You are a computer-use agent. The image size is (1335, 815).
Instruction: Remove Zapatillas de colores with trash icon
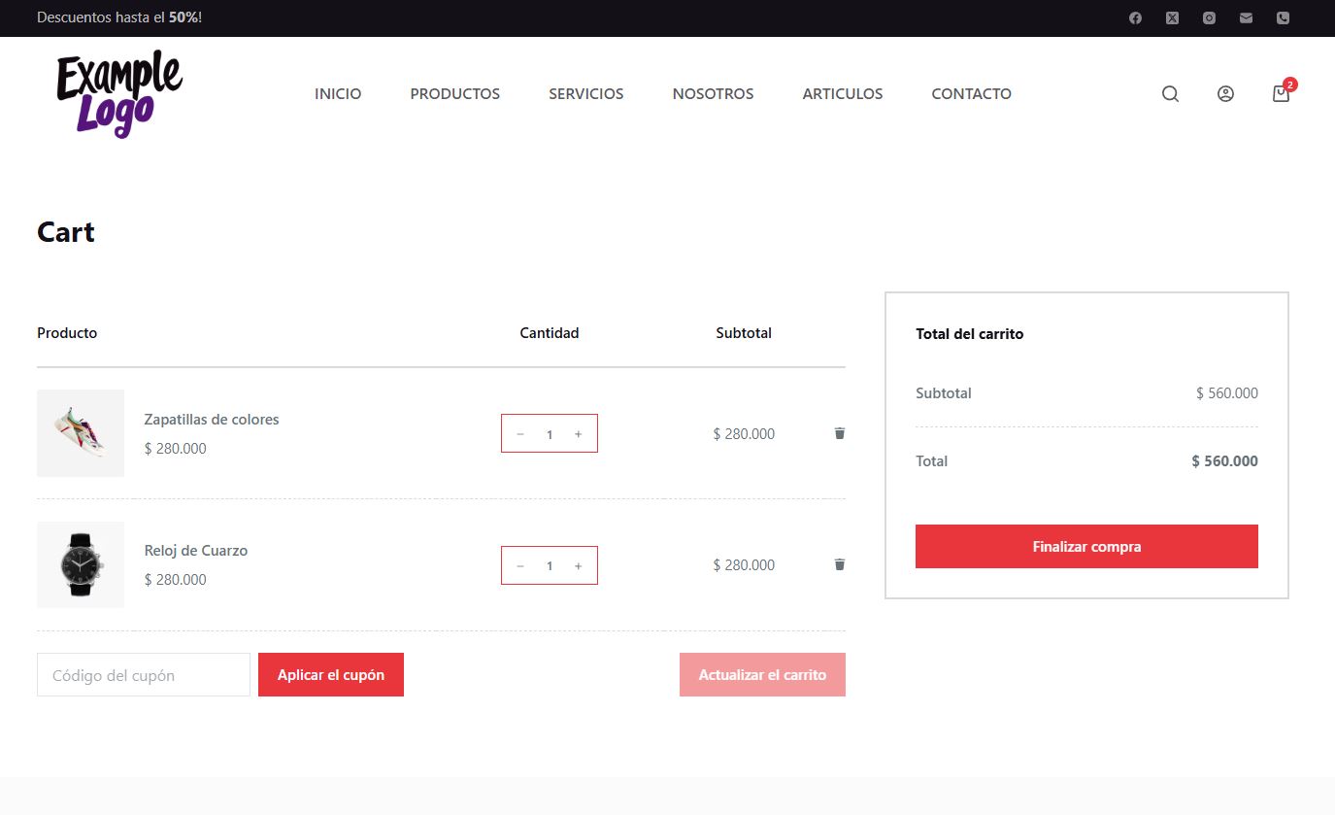pos(840,433)
